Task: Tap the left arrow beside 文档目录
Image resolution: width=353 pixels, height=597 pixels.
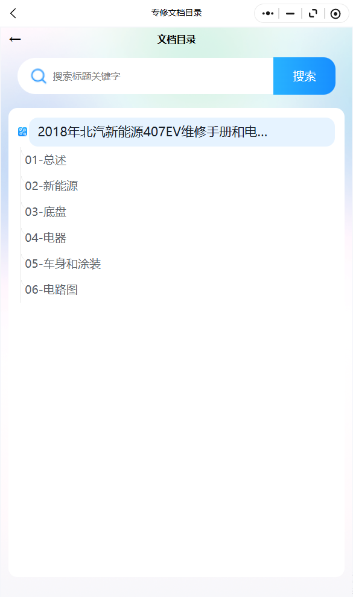Action: (x=15, y=39)
